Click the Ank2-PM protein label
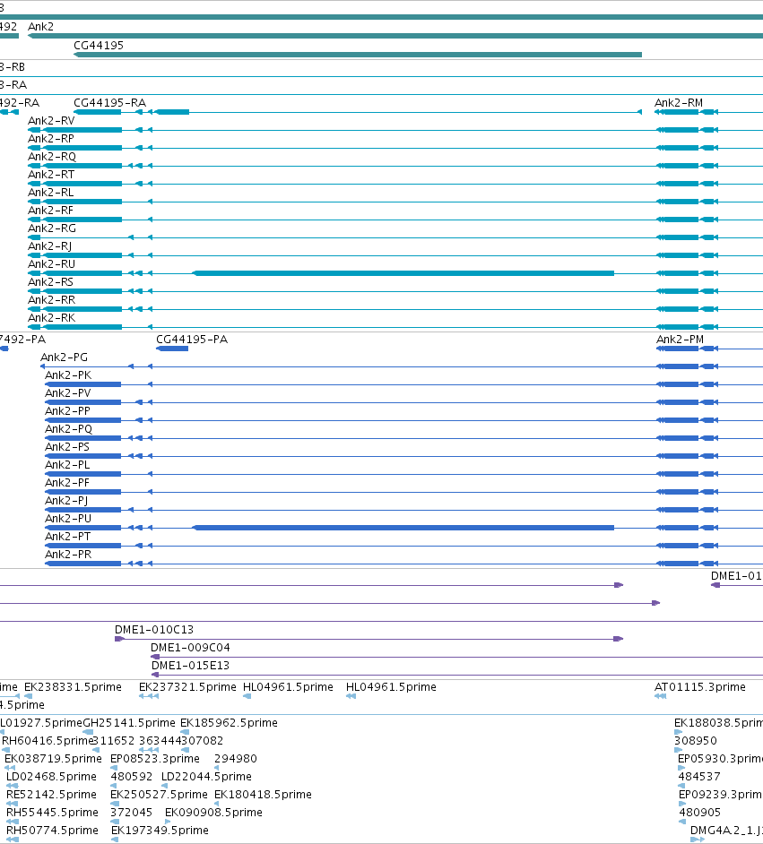Viewport: 763px width, 844px height. (681, 339)
